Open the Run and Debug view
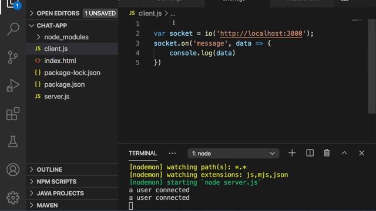The image size is (376, 211). 13,86
